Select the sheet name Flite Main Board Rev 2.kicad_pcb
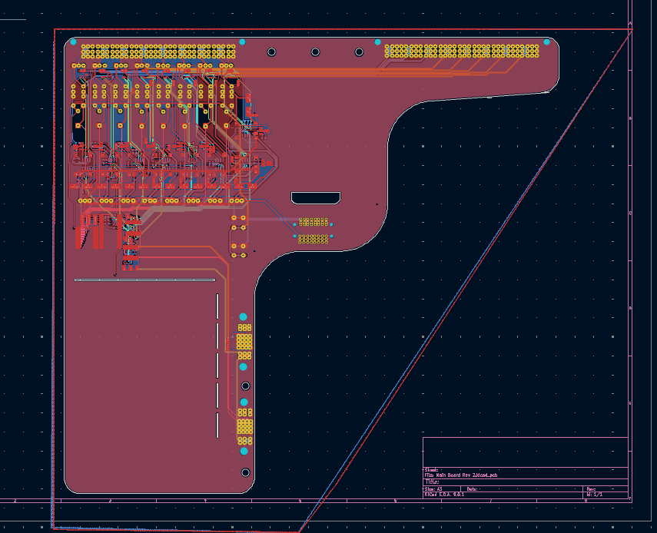The width and height of the screenshot is (657, 533). [x=461, y=474]
